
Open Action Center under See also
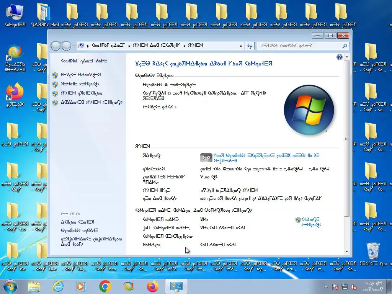tap(77, 222)
